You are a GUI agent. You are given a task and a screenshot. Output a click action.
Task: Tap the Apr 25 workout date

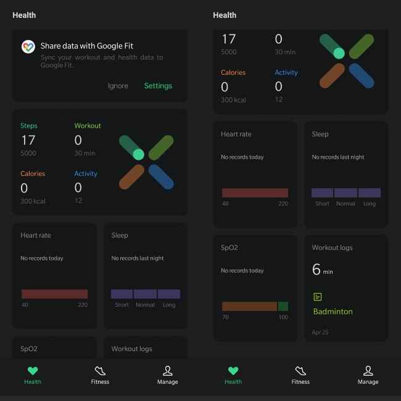320,332
